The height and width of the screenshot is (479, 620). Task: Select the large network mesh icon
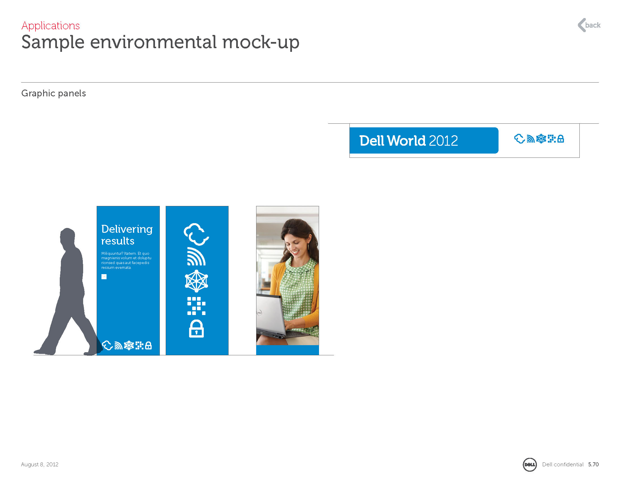[x=196, y=281]
